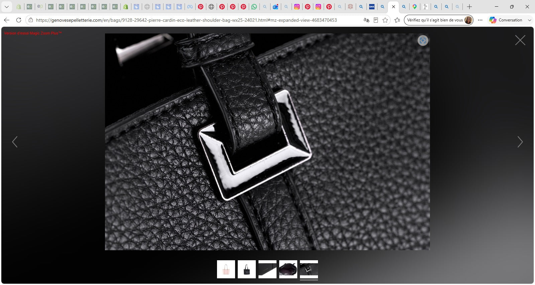Show the next product image
The width and height of the screenshot is (535, 285).
(x=520, y=142)
